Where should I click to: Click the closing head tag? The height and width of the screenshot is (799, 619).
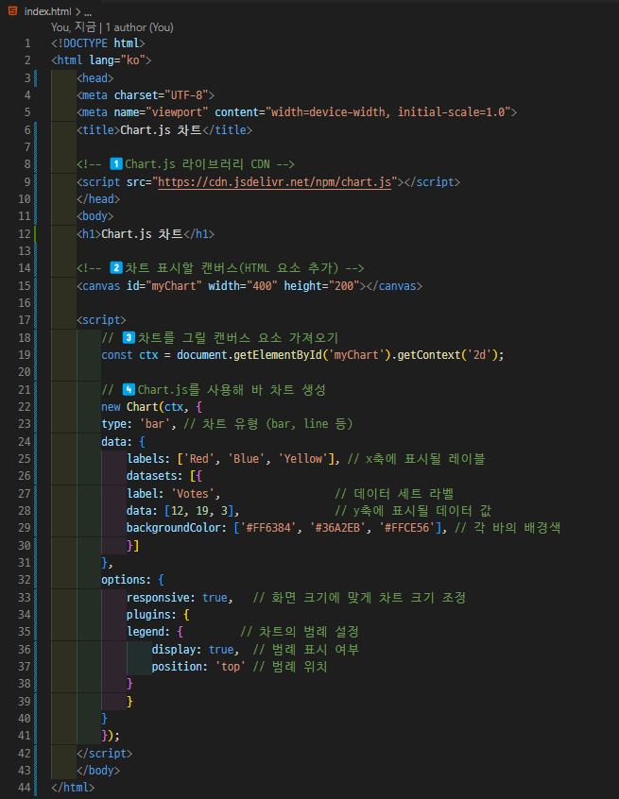click(x=98, y=198)
